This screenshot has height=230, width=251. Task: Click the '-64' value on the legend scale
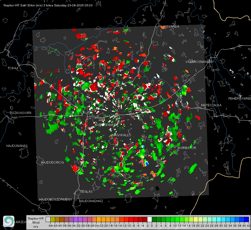coord(50,226)
